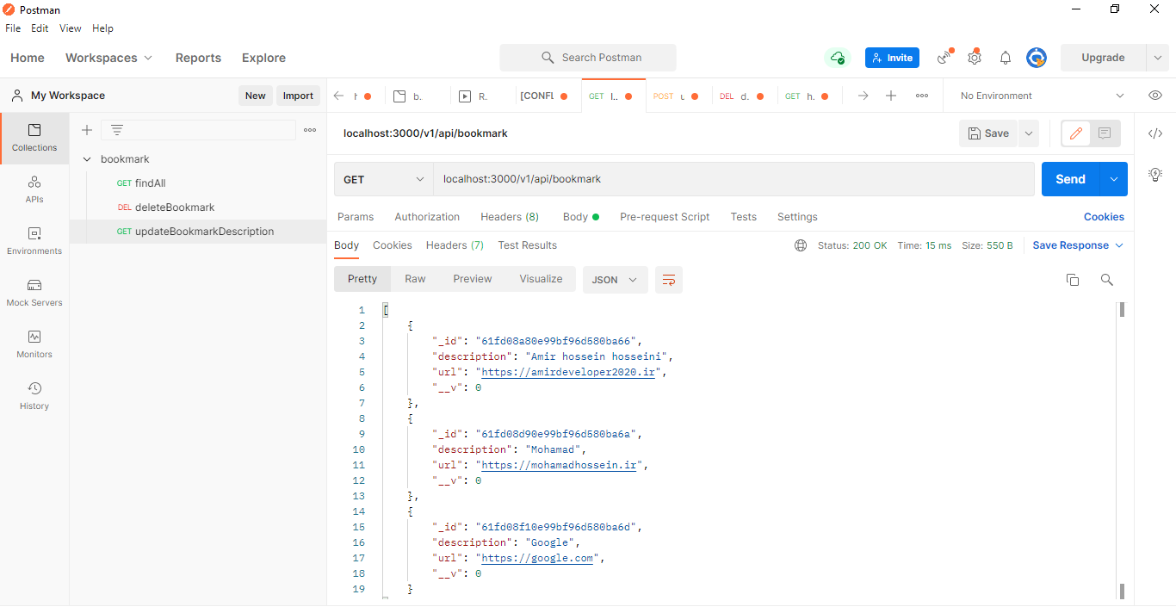Open the History sidebar panel

(x=34, y=396)
